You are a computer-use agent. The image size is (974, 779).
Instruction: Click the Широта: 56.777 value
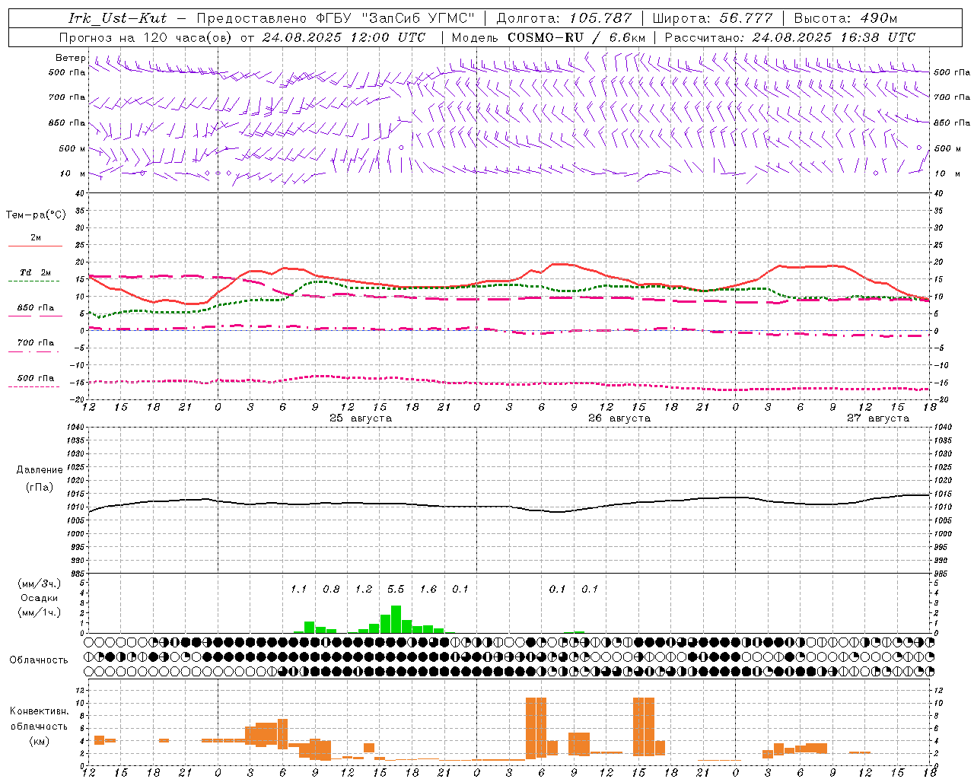[x=713, y=18]
